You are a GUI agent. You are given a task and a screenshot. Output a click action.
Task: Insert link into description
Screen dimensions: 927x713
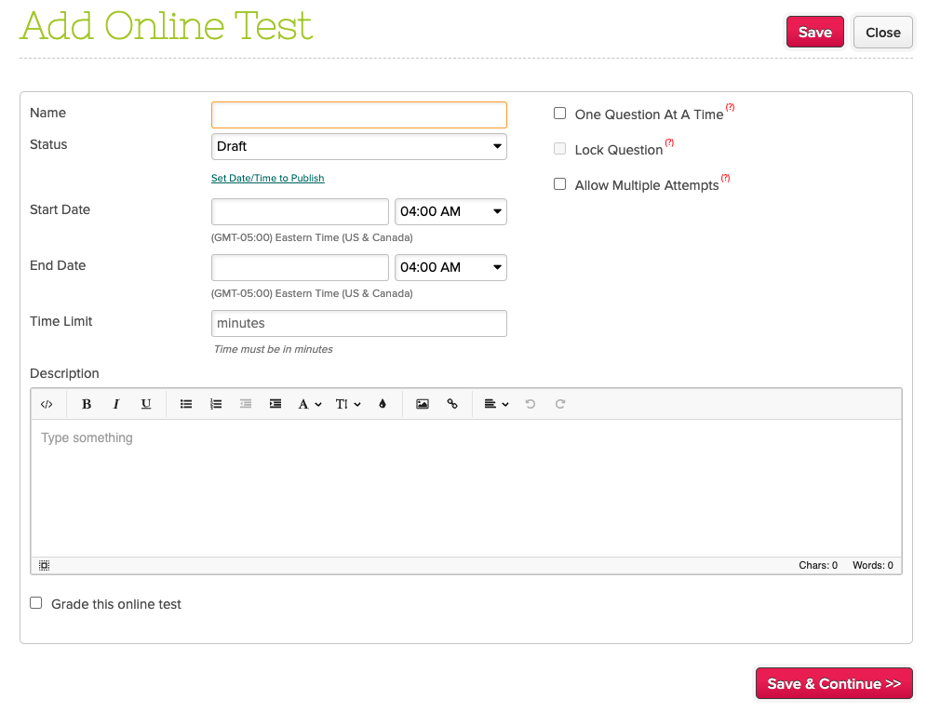(452, 404)
